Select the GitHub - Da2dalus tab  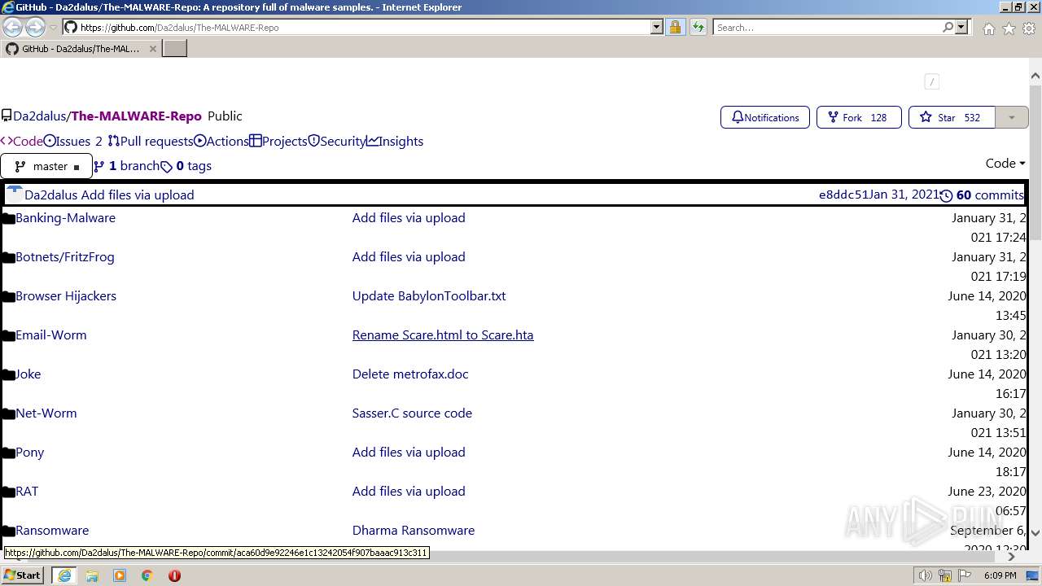(x=81, y=49)
